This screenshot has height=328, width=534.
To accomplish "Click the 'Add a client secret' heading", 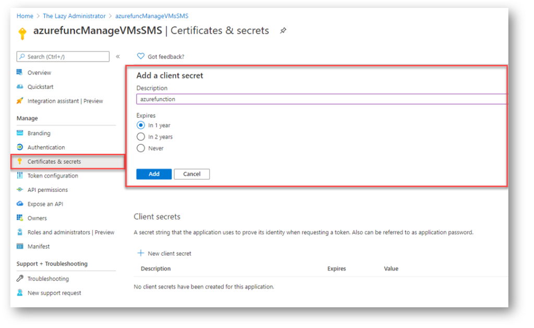I will [x=169, y=76].
